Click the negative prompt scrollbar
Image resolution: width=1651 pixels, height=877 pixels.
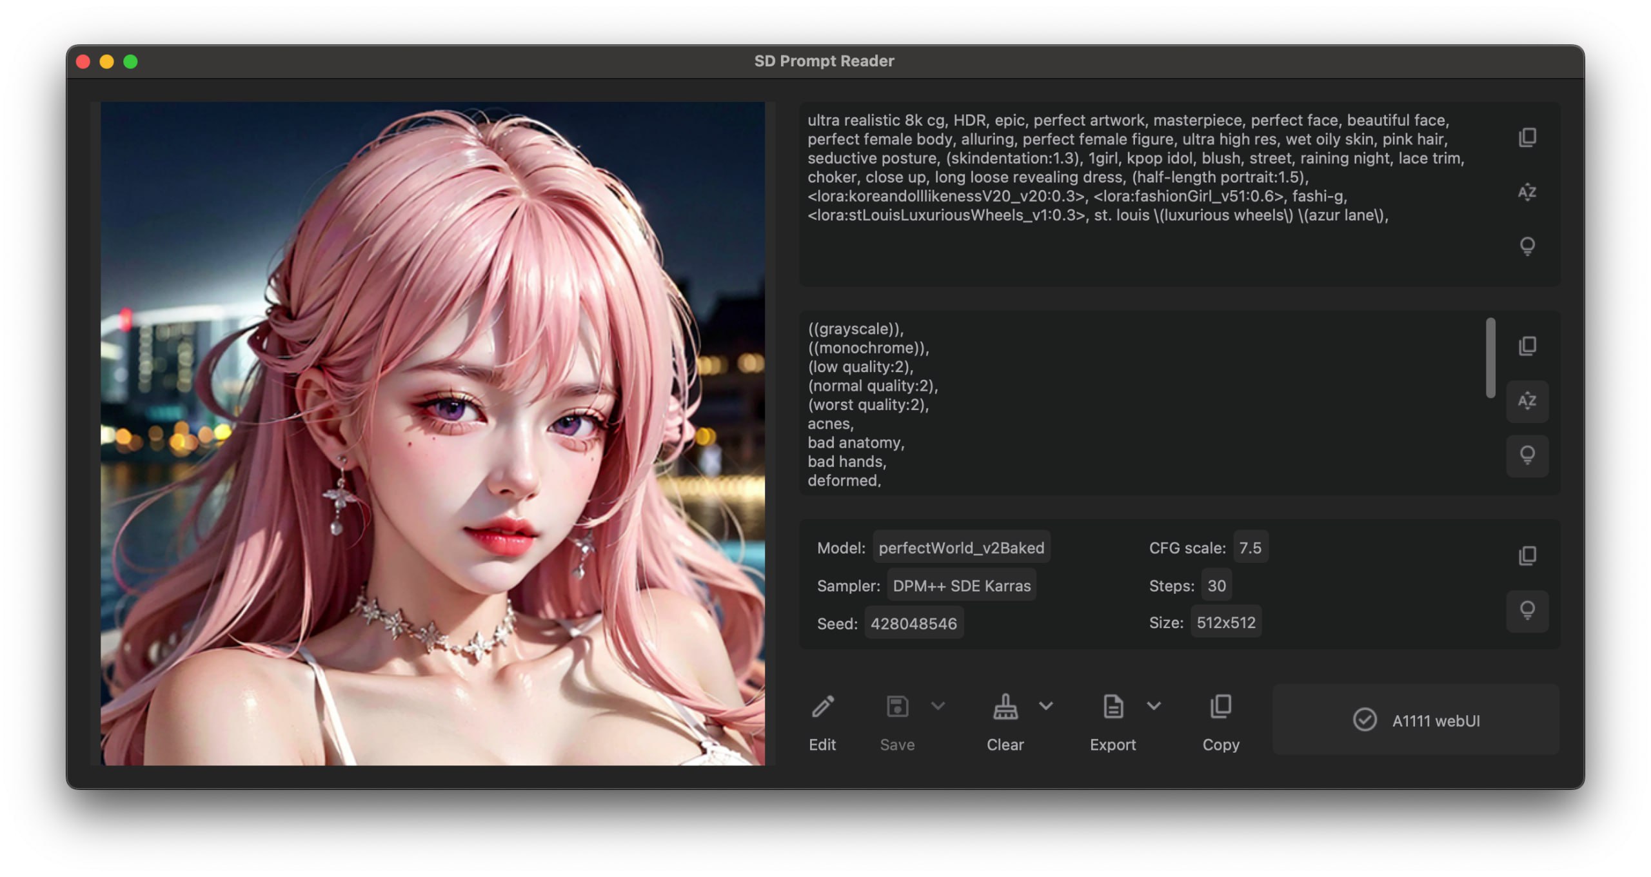1490,359
